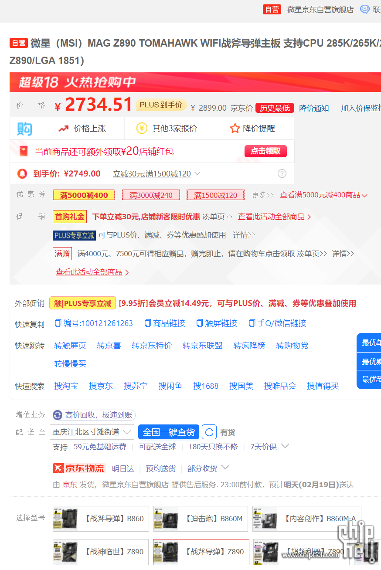The width and height of the screenshot is (381, 570).
Task: Click the 京东物流 logo
Action: tap(79, 468)
